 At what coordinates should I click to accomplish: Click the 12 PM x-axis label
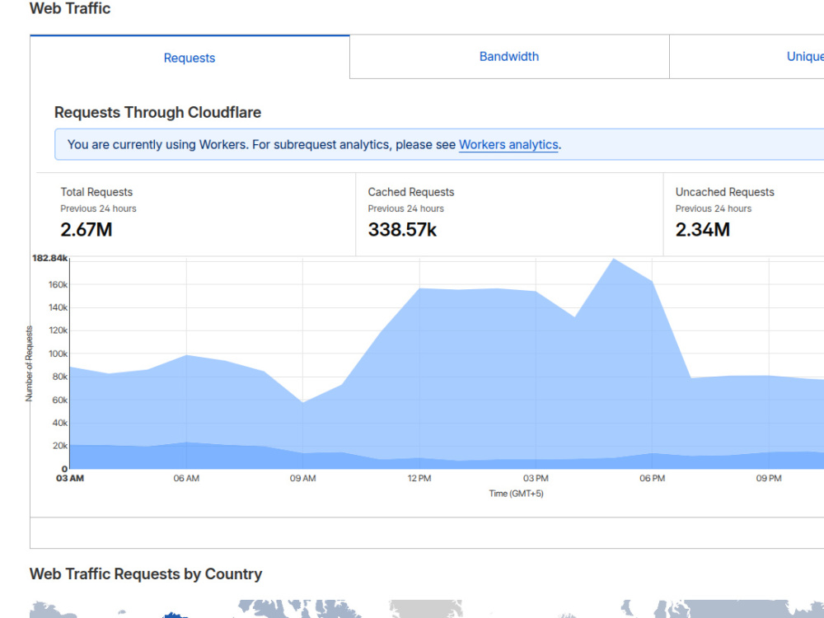tap(419, 478)
